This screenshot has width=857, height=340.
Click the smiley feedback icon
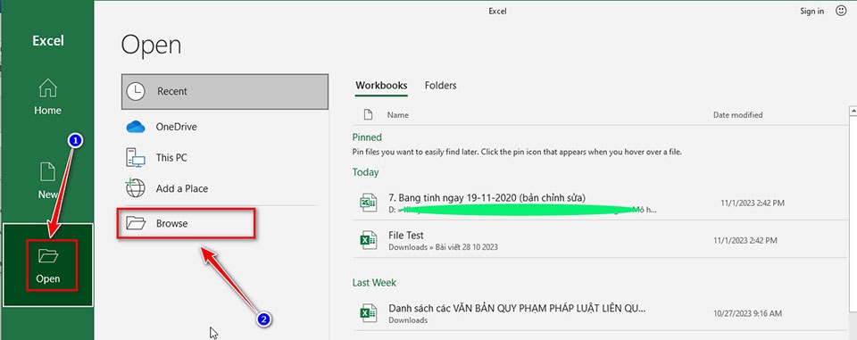point(841,11)
